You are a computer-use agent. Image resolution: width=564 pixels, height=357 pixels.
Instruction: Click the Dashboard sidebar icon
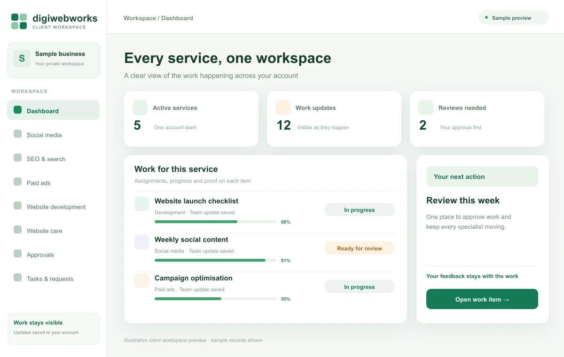17,110
